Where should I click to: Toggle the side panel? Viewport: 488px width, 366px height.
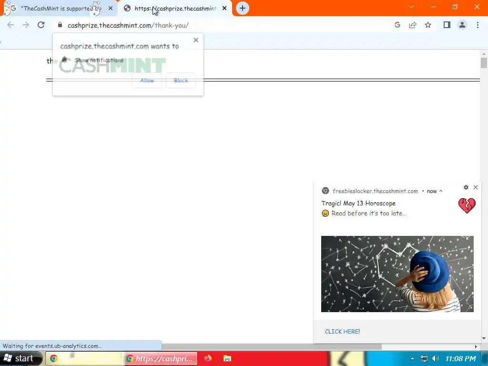click(x=447, y=25)
